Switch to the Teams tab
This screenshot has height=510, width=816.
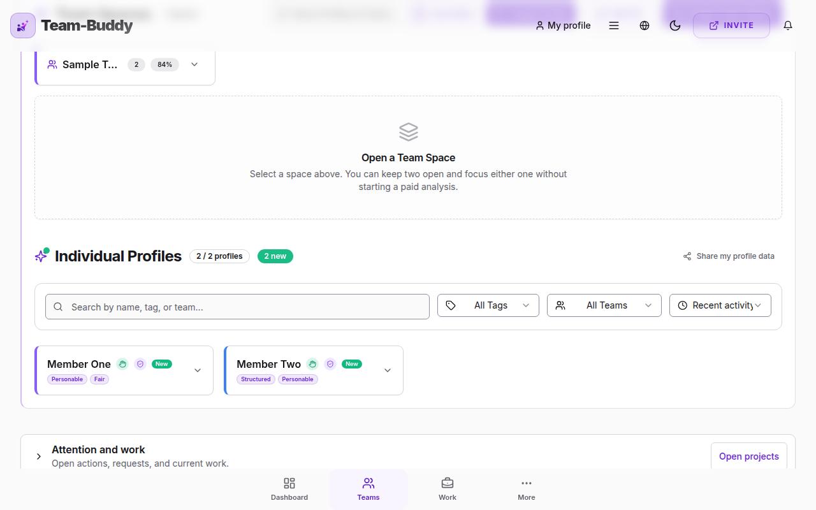(368, 489)
